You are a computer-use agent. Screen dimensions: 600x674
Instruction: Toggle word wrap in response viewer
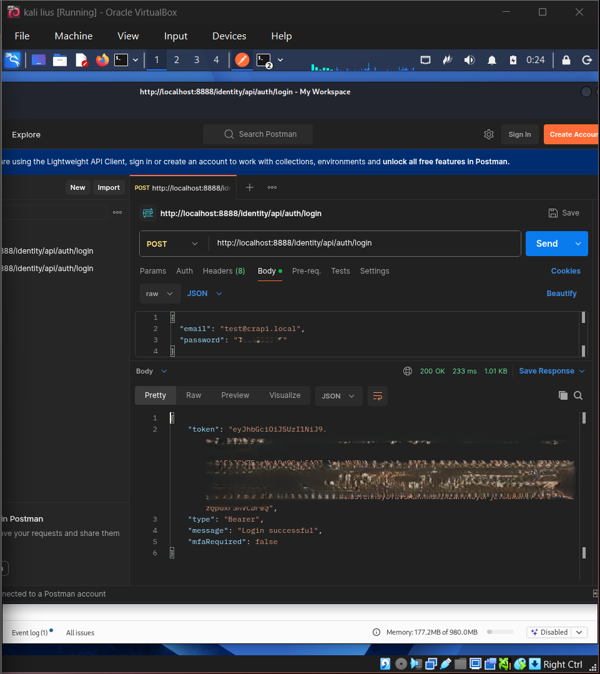coord(378,396)
